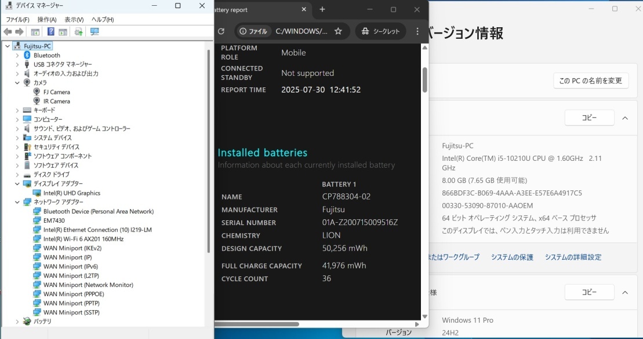The height and width of the screenshot is (339, 643).
Task: Click the ソフトウェア デバイス category icon
Action: (x=27, y=165)
